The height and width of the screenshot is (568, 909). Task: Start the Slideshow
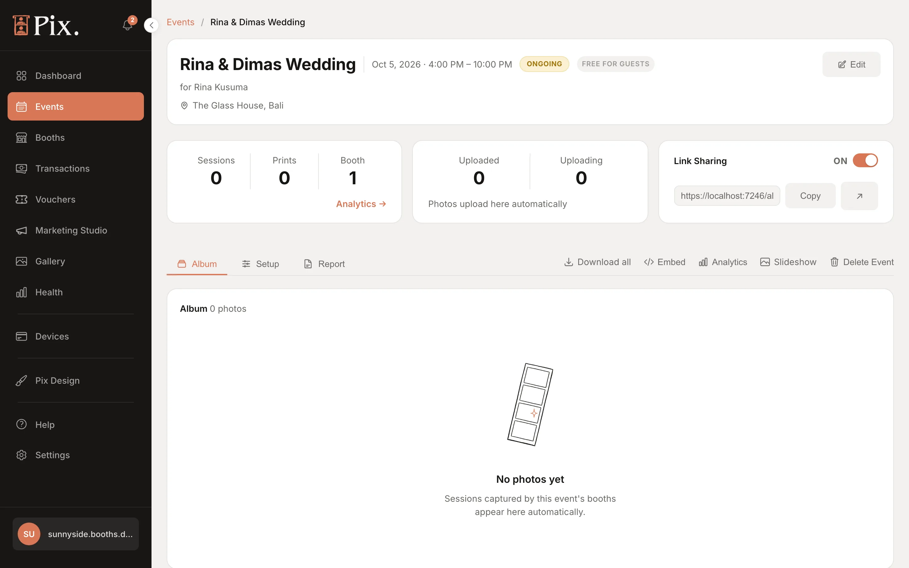(x=788, y=262)
